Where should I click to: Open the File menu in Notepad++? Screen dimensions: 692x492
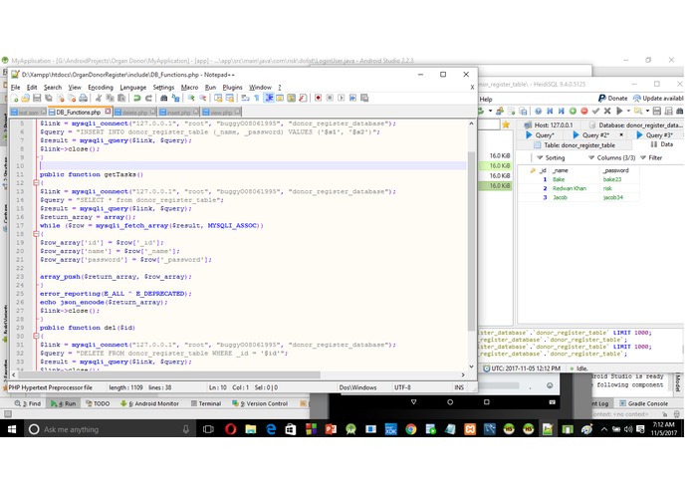click(x=16, y=88)
